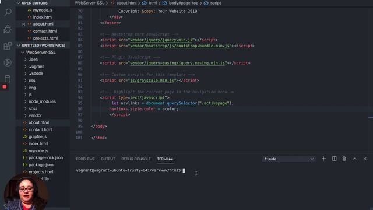373x210 pixels.
Task: Switch to the OUTPUT tab
Action: [108, 159]
